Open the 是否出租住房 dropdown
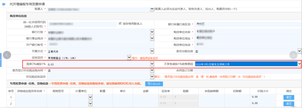Screen dimensions: 302x108 click(x=299, y=51)
